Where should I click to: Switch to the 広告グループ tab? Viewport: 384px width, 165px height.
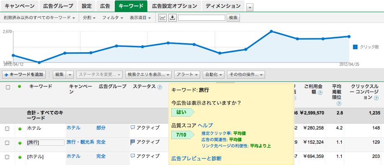[58, 6]
